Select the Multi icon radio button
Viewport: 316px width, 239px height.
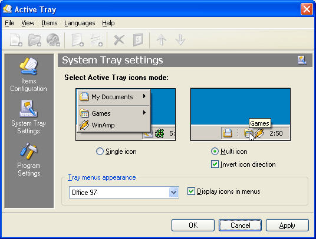[x=215, y=152]
